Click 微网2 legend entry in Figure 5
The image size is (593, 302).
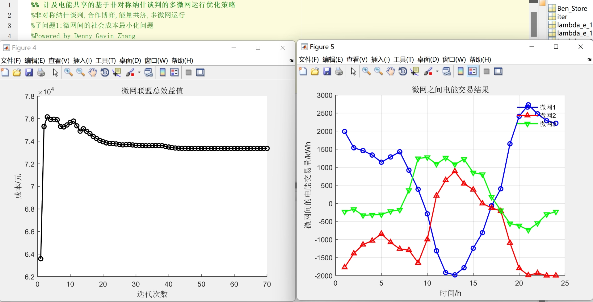point(536,115)
